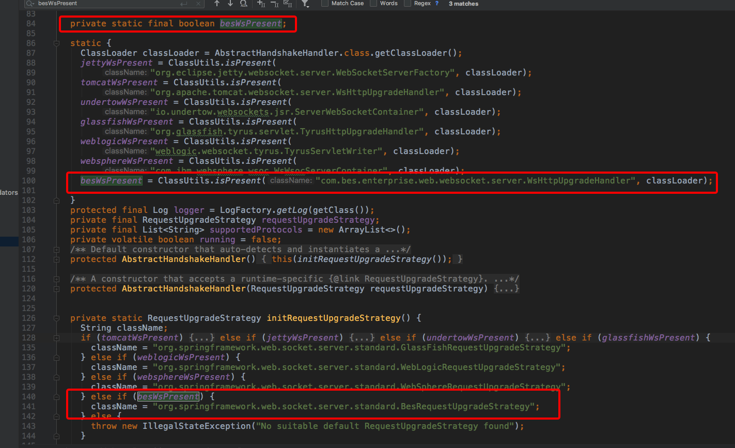
Task: Open search history magnifier dropdown
Action: coord(31,4)
